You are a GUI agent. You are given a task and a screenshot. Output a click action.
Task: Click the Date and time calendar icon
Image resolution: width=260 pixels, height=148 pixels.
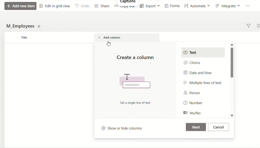[x=185, y=72]
